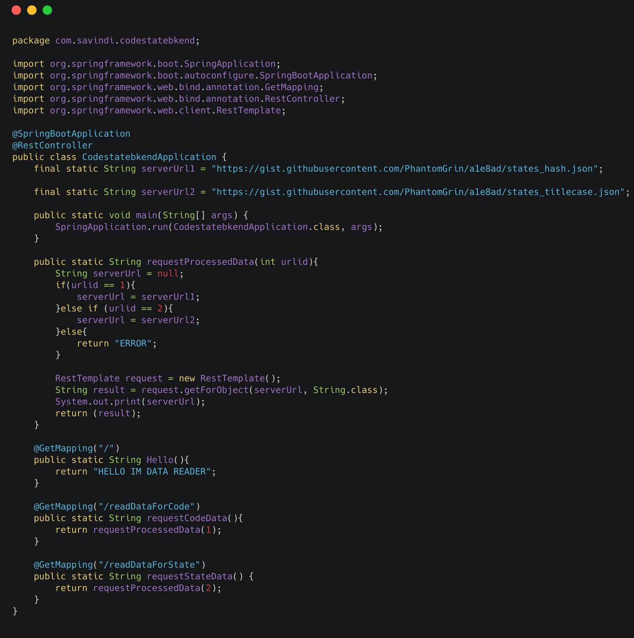Click the readDataForState mapping path

(x=151, y=564)
